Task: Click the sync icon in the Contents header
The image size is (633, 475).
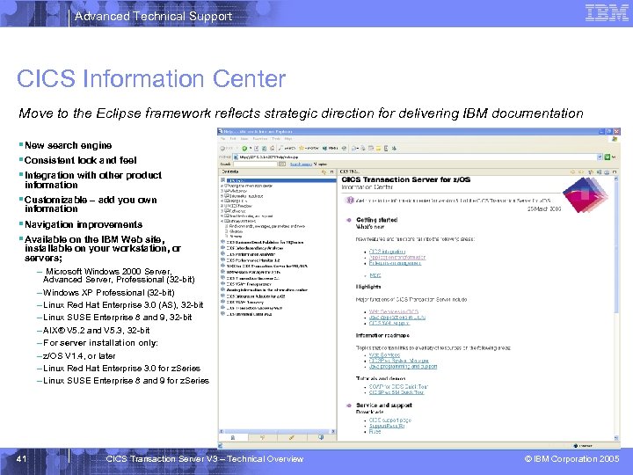Action: tap(324, 172)
